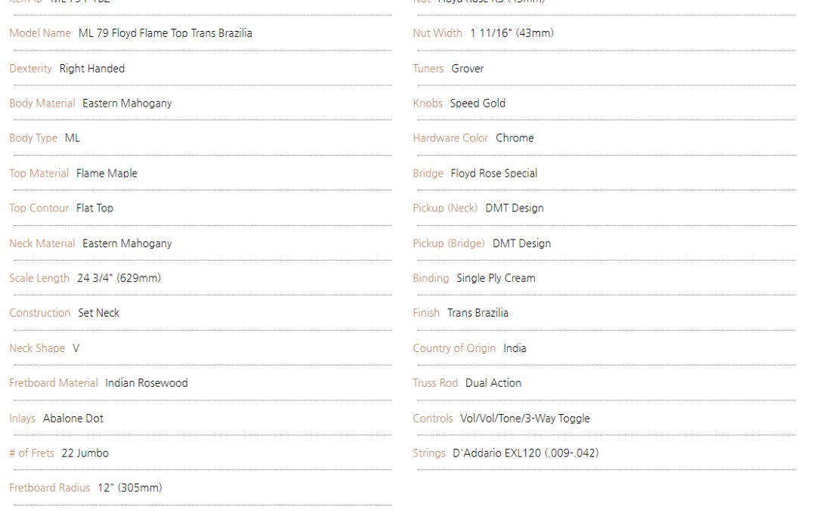Select the Right Handed dexterity value

[x=92, y=69]
